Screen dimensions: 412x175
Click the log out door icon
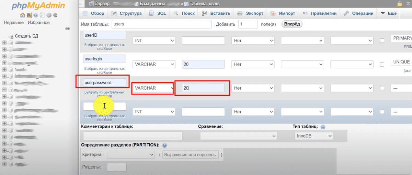(x=29, y=15)
